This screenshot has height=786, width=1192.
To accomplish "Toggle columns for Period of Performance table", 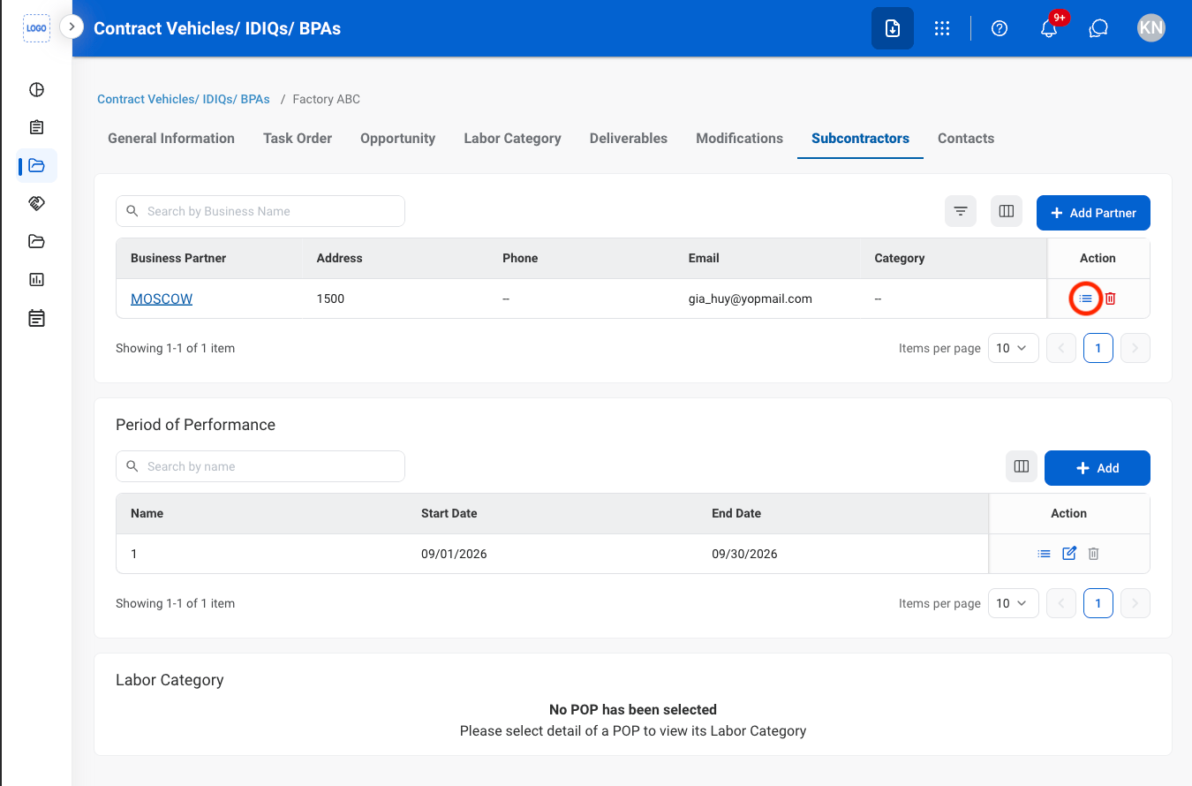I will [x=1022, y=466].
